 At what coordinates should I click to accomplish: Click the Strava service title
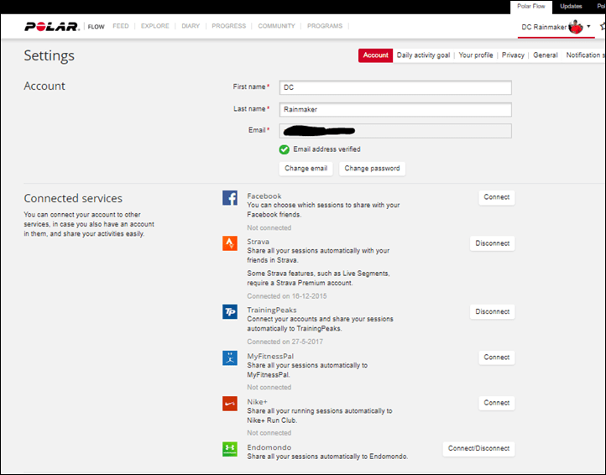click(259, 242)
